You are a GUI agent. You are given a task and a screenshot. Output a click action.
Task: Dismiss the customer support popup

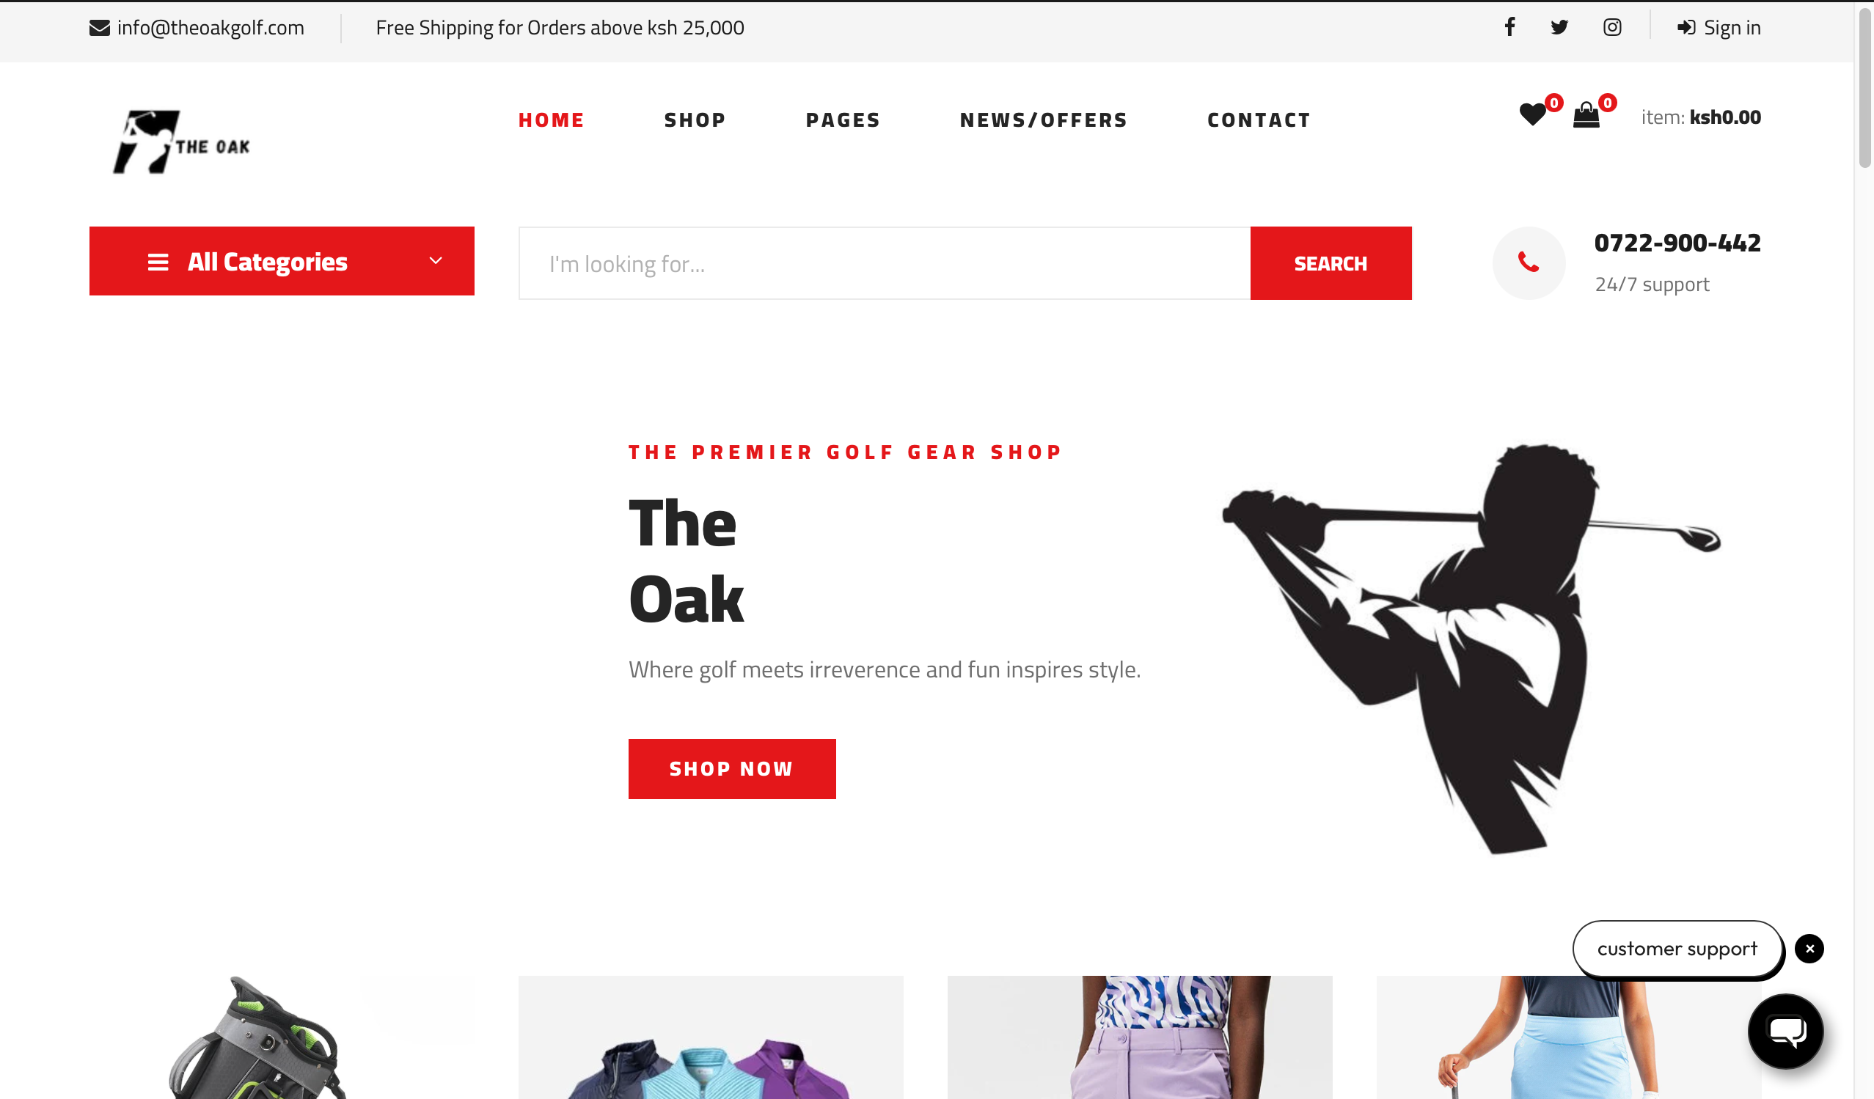[1809, 949]
